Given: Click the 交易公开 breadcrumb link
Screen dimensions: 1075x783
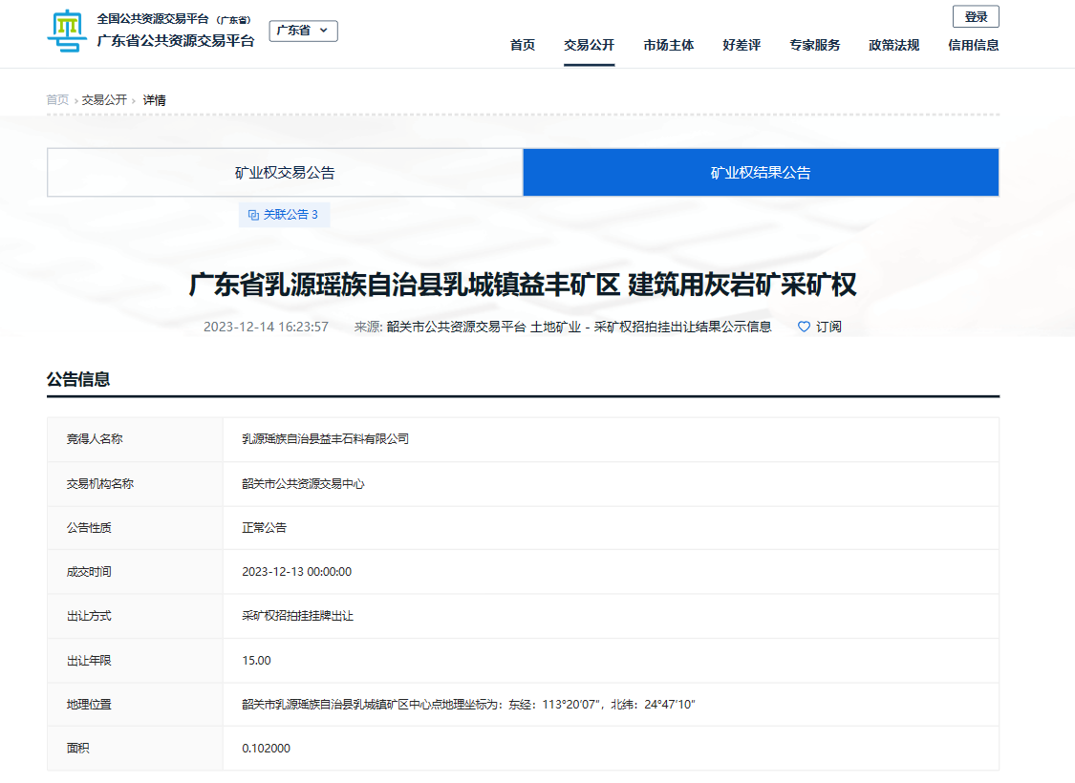Looking at the screenshot, I should [x=104, y=100].
